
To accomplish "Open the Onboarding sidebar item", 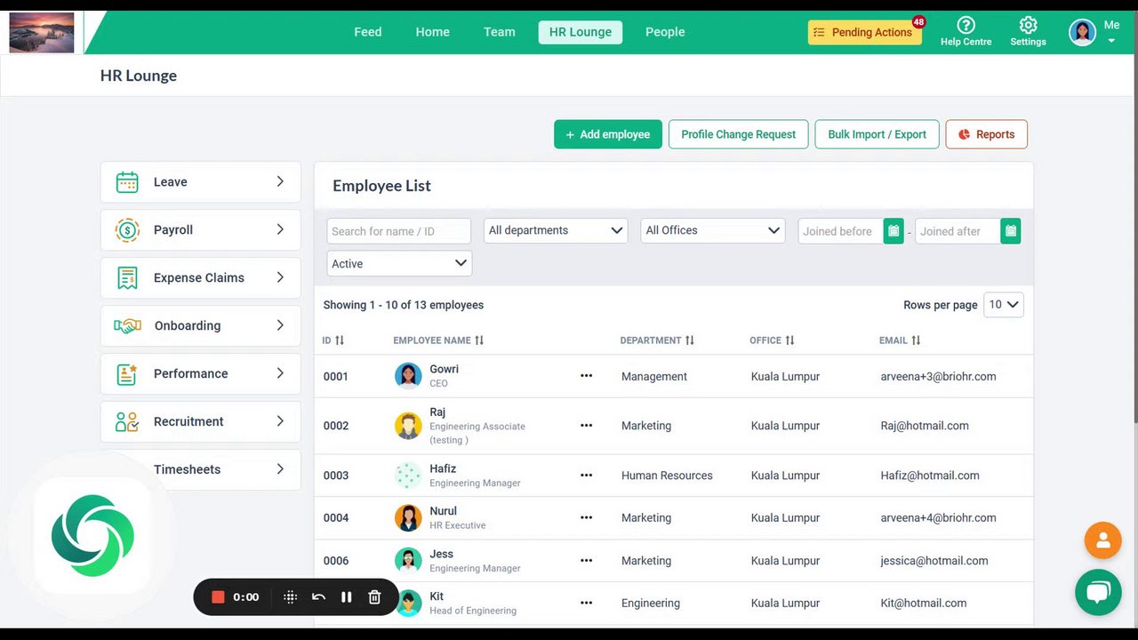I will click(x=201, y=326).
